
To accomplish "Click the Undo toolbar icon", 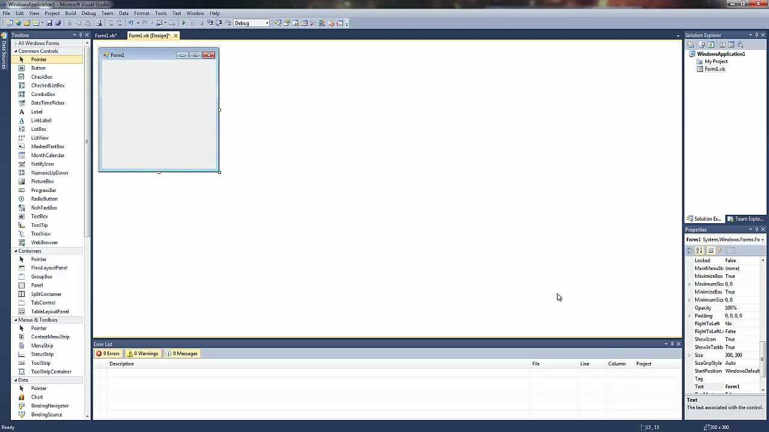I will (x=130, y=23).
